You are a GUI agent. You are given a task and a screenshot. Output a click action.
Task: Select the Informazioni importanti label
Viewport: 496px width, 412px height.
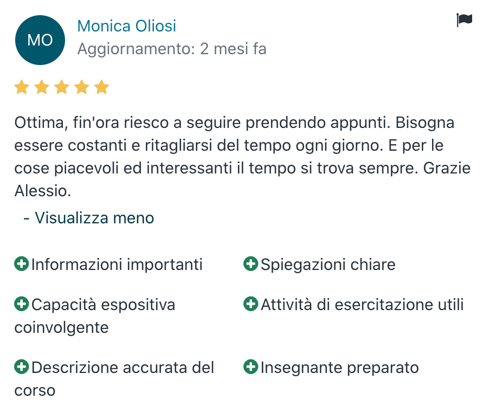tap(117, 265)
